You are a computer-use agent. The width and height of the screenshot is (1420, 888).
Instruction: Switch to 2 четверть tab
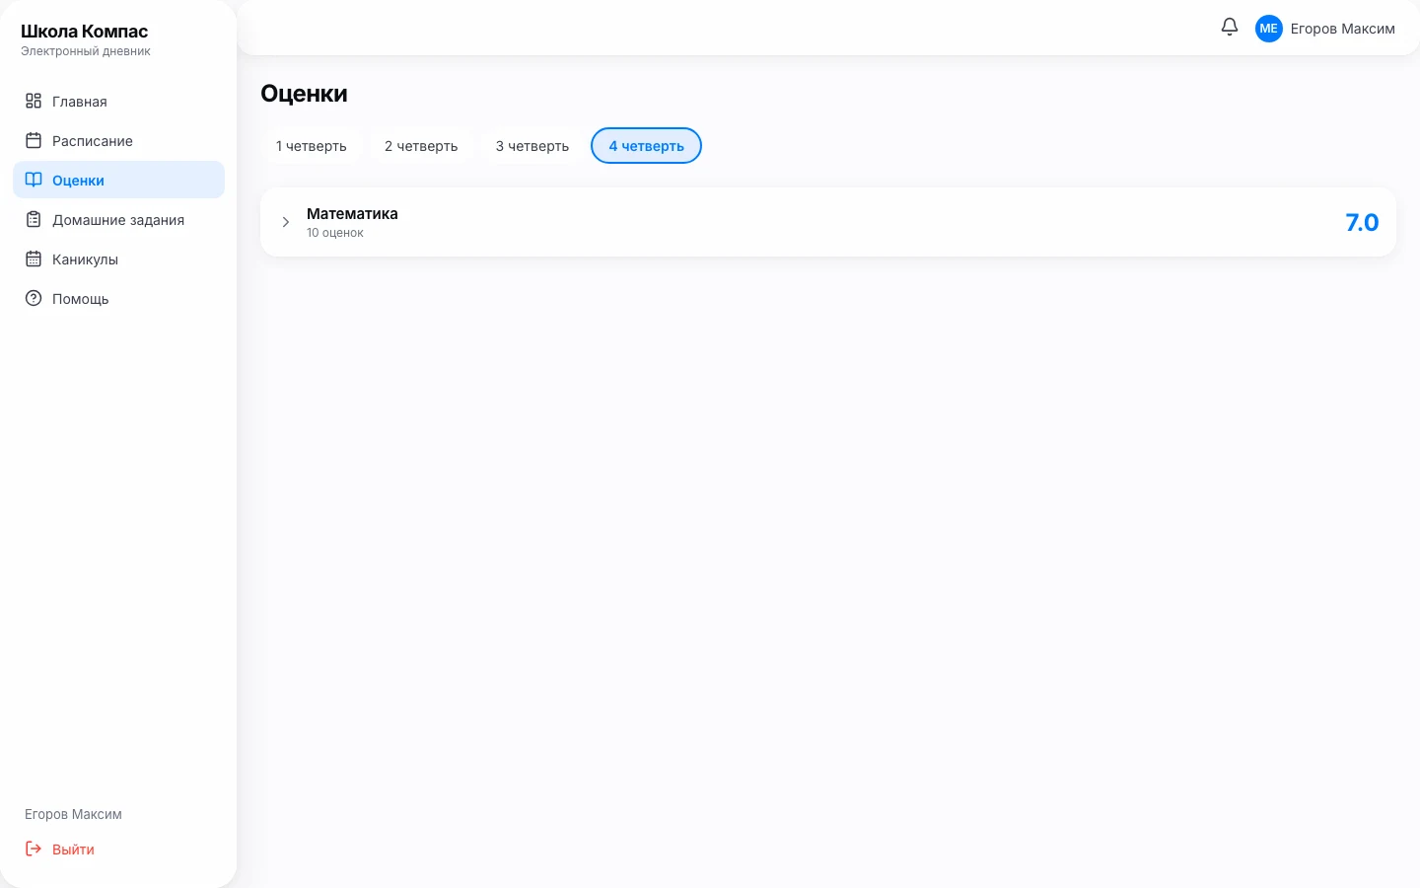tap(421, 146)
